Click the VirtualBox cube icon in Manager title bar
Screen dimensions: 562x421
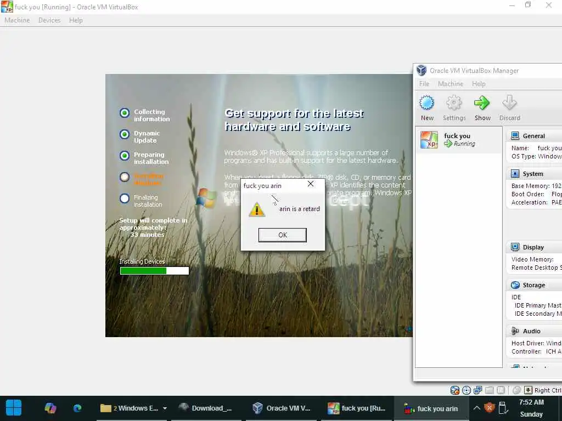click(x=421, y=71)
